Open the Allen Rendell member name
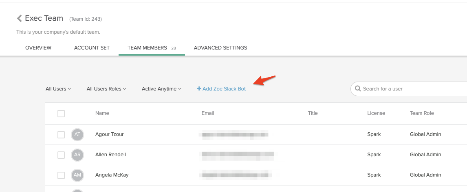This screenshot has width=467, height=192. (x=110, y=155)
